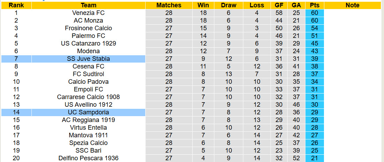Viewport: 384px width, 162px height.
Task: Select the Loss column header
Action: (x=257, y=5)
